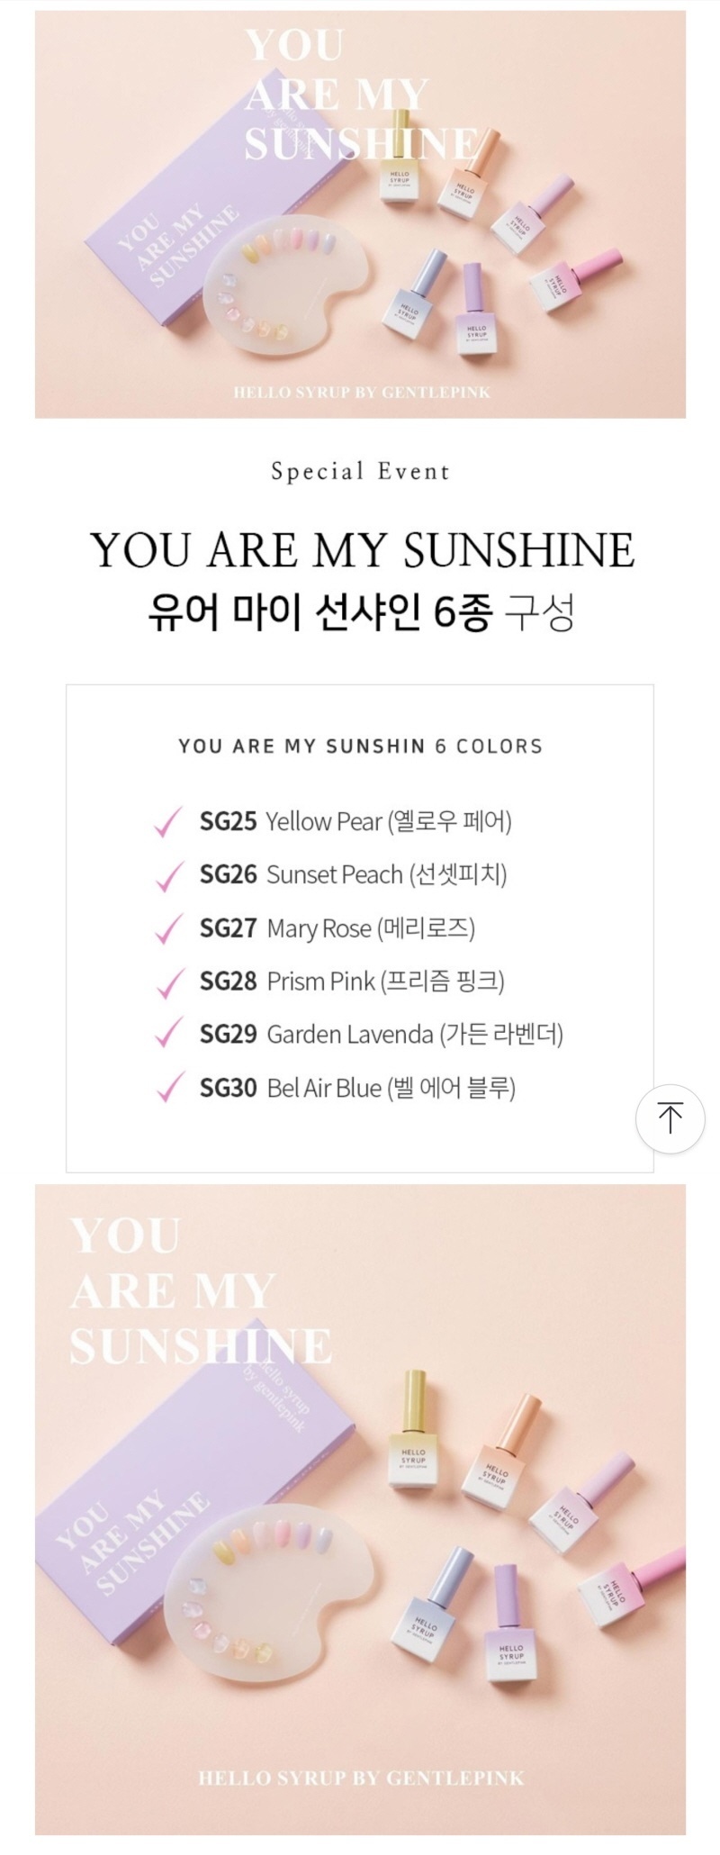Viewport: 720px width, 1855px height.
Task: Click the checkmark beside SG26 Sunset Peach
Action: pos(169,875)
